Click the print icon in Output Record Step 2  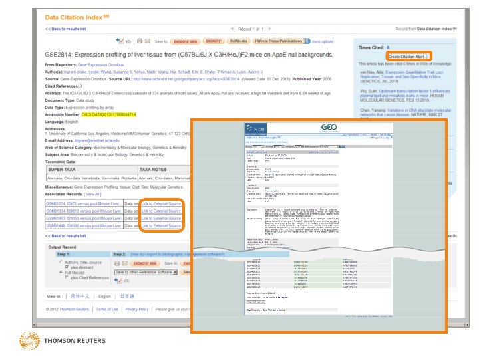tap(117, 263)
